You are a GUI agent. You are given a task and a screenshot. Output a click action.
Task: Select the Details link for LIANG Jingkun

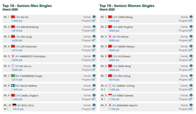coord(87,96)
